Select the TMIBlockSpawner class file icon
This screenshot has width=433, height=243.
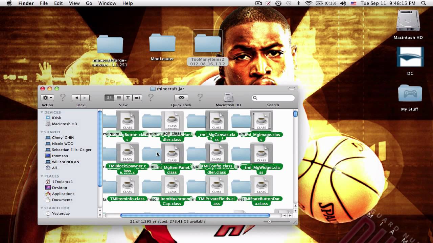127,153
